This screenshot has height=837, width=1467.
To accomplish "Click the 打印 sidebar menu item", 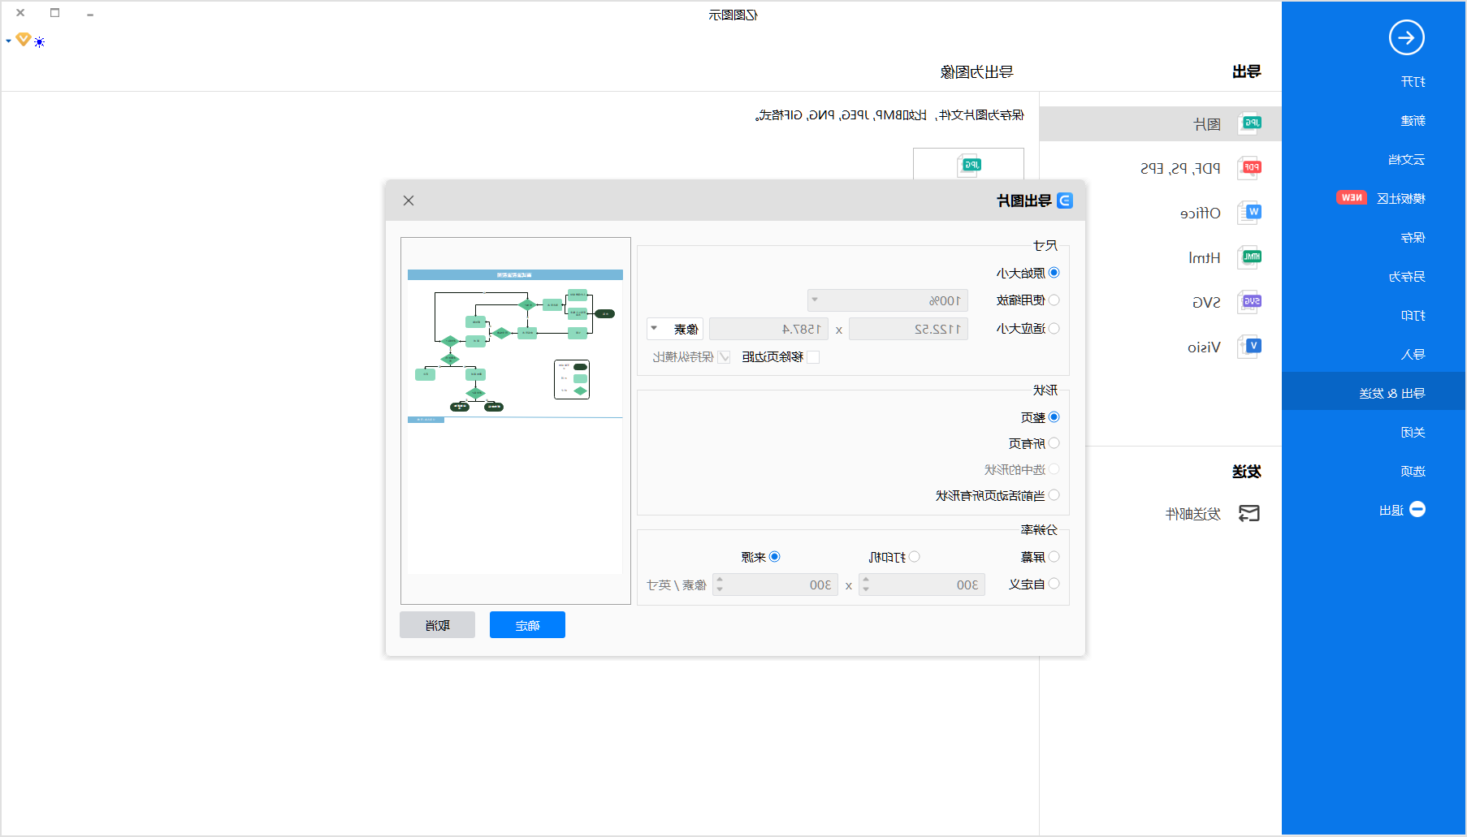I will pos(1413,316).
